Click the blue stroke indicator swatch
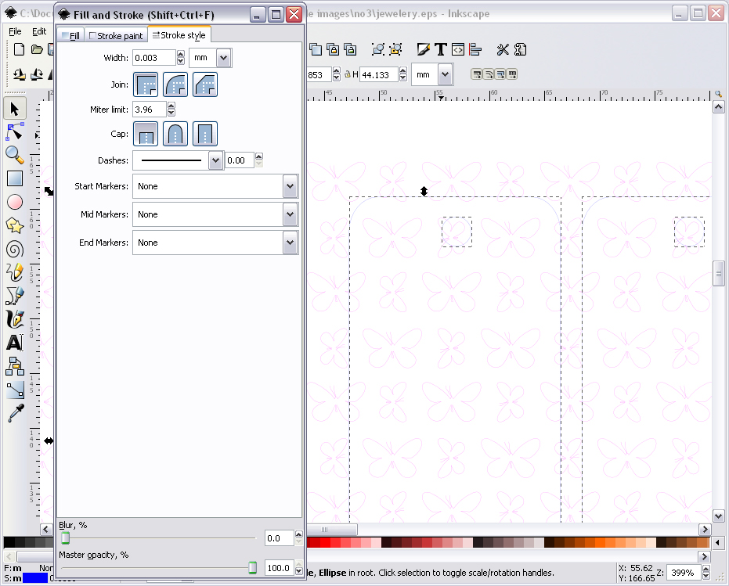This screenshot has width=729, height=586. pos(35,578)
